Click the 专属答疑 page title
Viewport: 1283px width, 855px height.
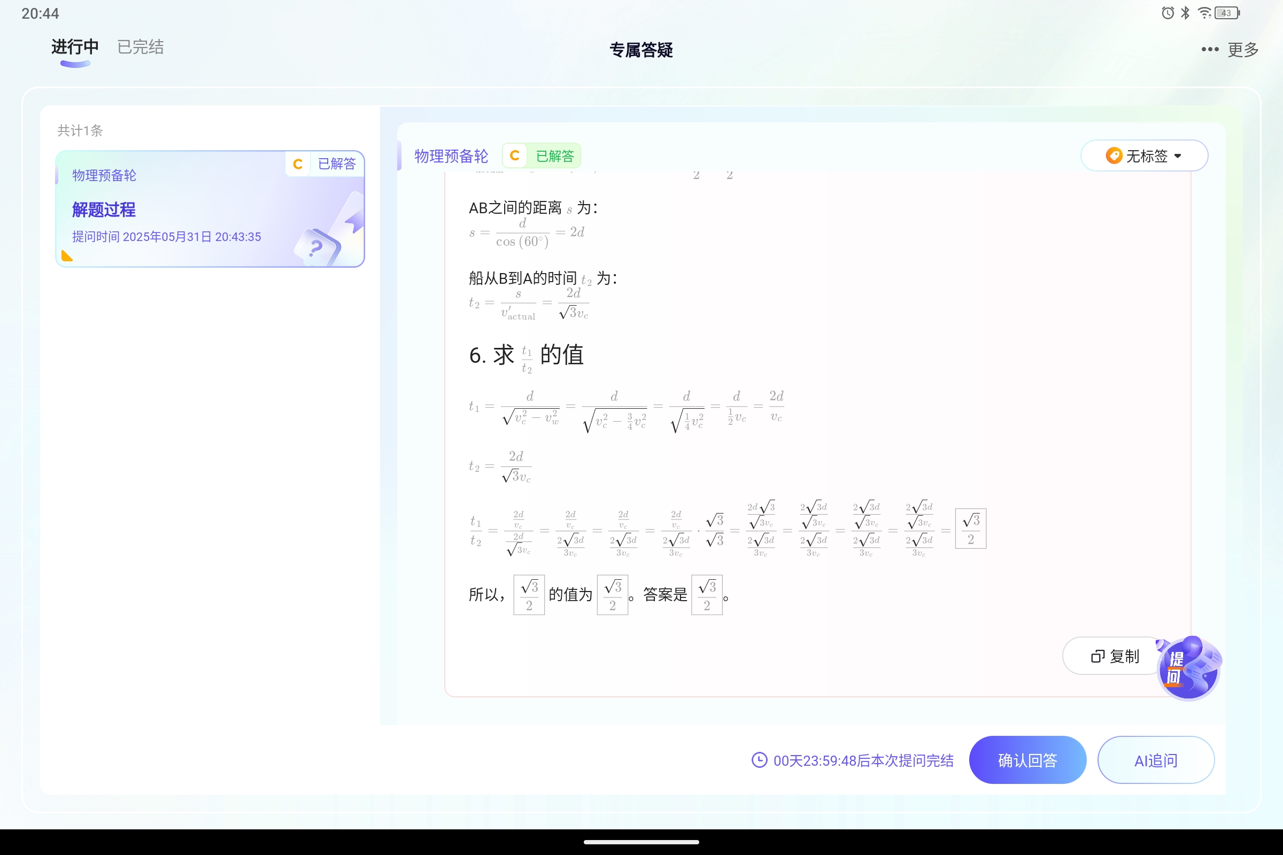click(641, 50)
